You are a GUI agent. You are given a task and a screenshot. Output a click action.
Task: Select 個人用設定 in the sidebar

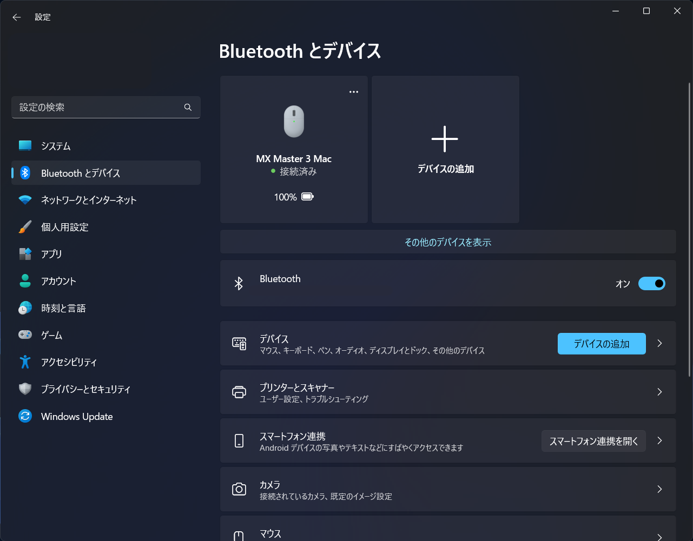(64, 227)
